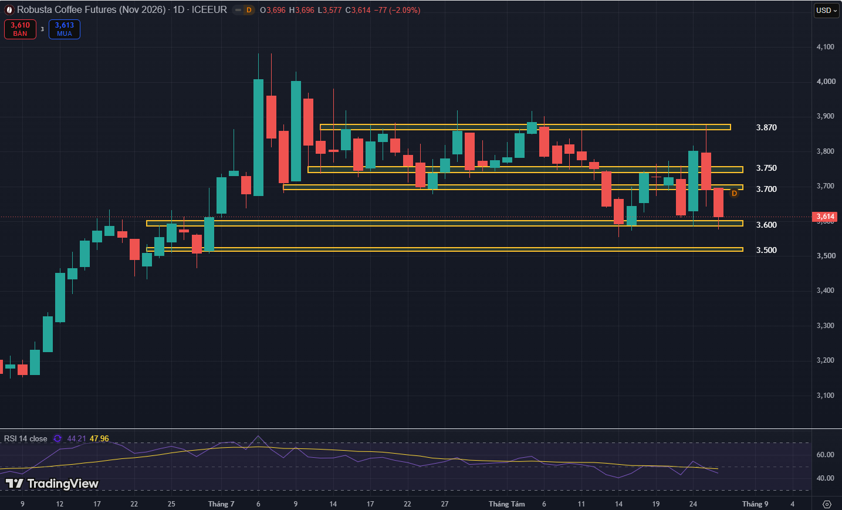Click 4,100 on the price axis
Image resolution: width=842 pixels, height=510 pixels.
(826, 47)
